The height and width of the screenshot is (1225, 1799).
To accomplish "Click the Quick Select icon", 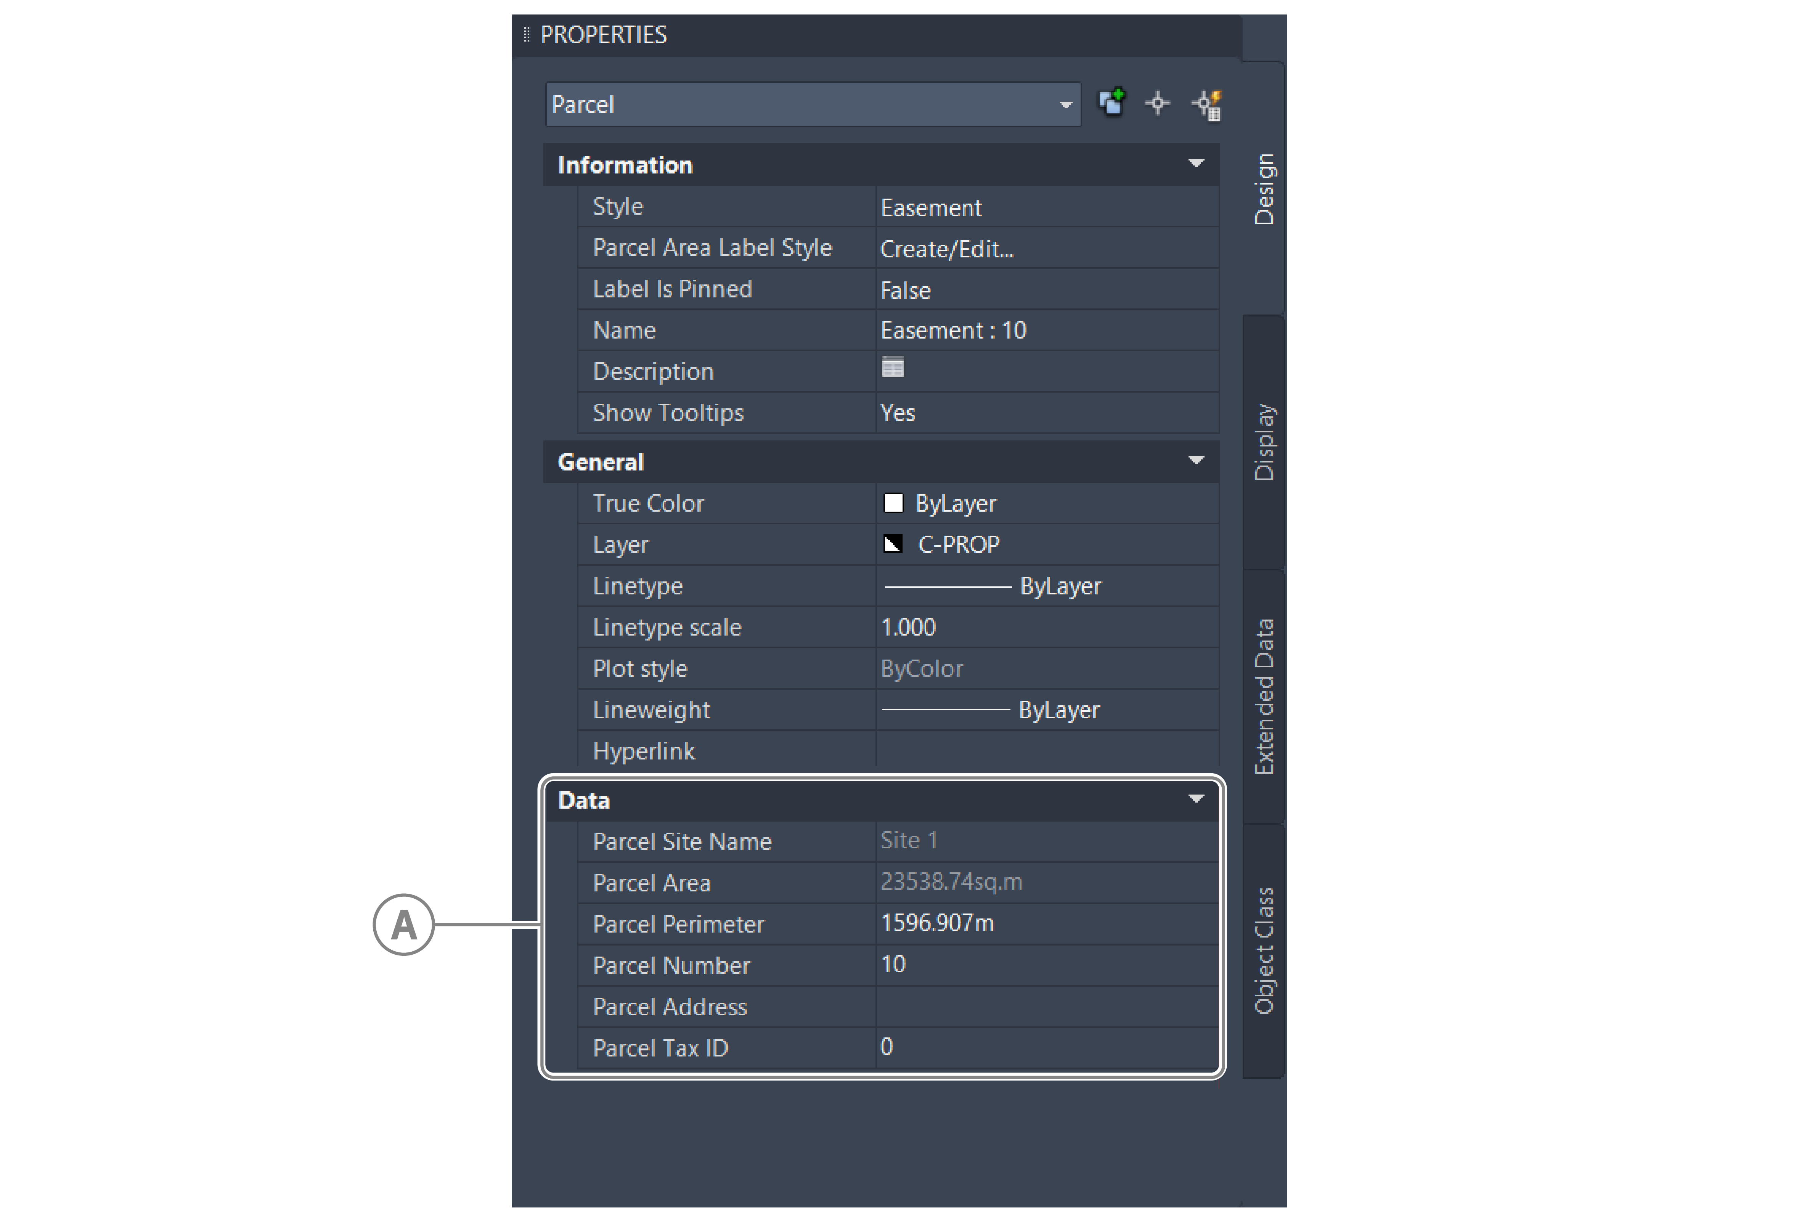I will click(x=1207, y=104).
